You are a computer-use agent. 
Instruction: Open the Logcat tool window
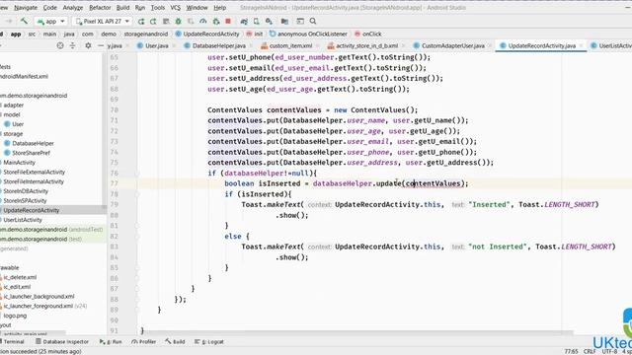coord(209,342)
